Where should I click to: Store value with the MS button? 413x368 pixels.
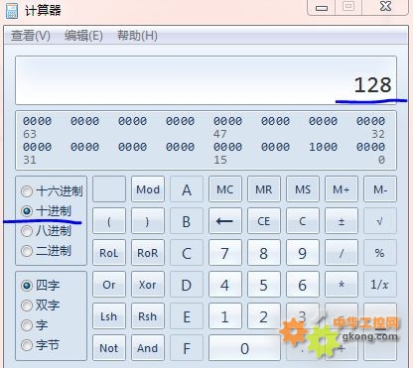[303, 189]
